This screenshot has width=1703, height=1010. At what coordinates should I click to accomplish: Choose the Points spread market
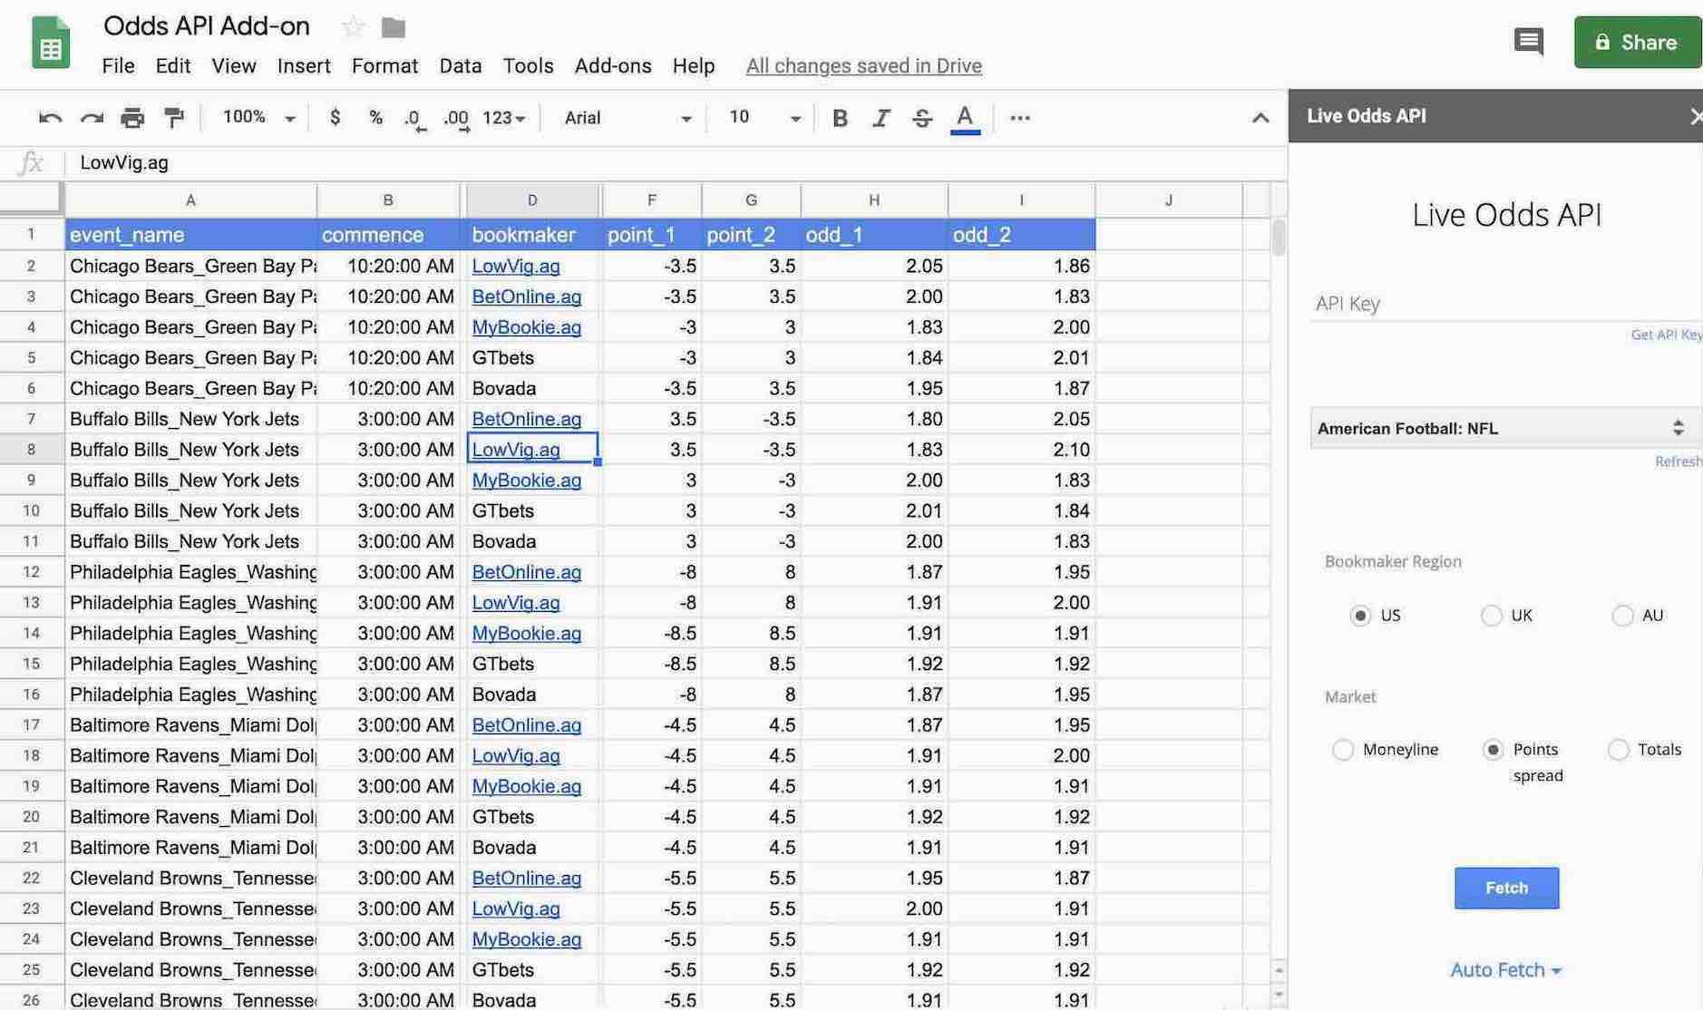pos(1493,750)
